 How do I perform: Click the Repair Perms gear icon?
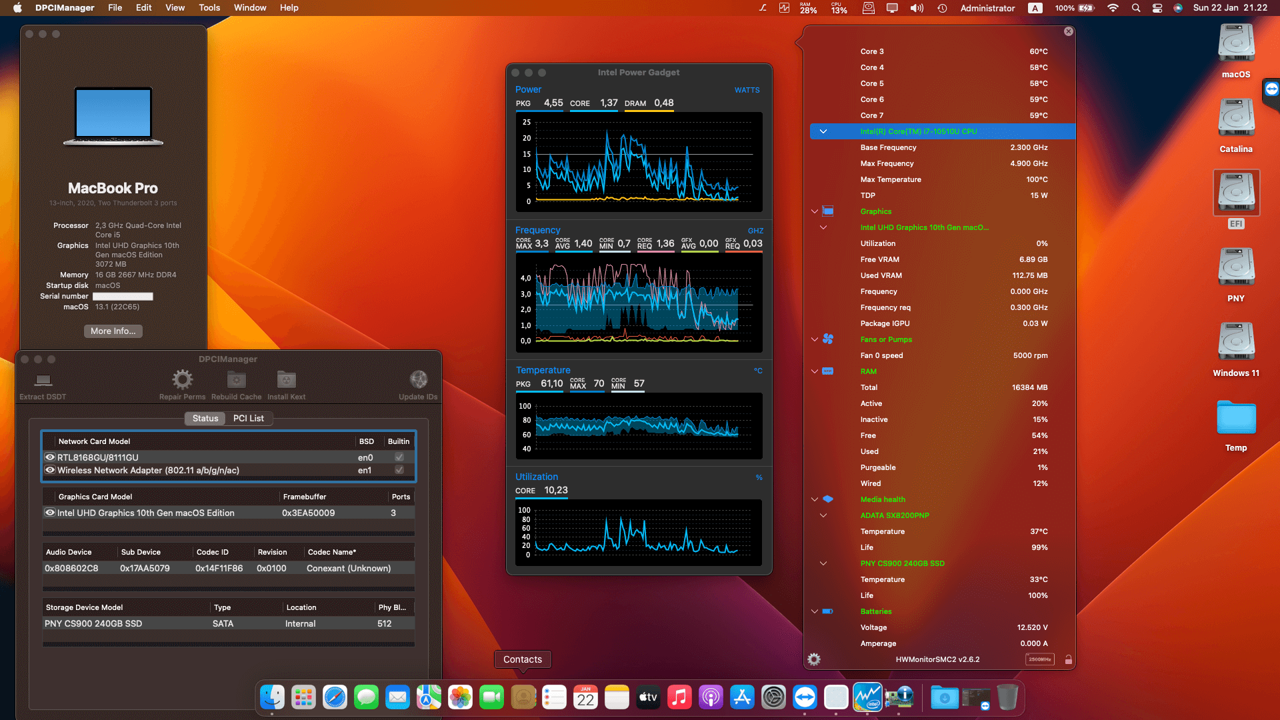[x=182, y=380]
